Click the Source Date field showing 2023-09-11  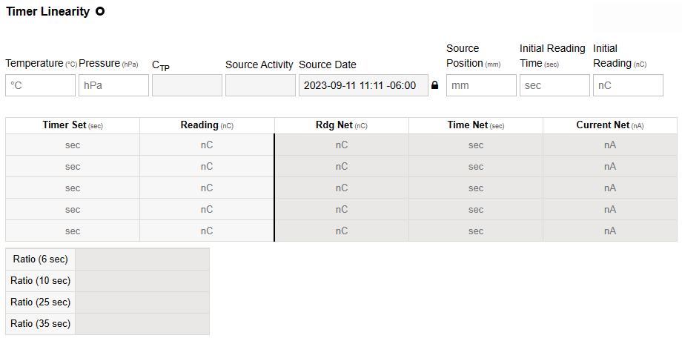click(x=363, y=85)
